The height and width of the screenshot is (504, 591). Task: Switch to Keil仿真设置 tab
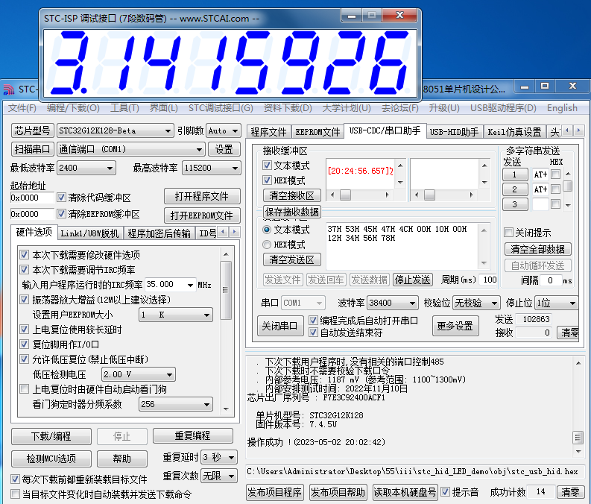tap(514, 132)
